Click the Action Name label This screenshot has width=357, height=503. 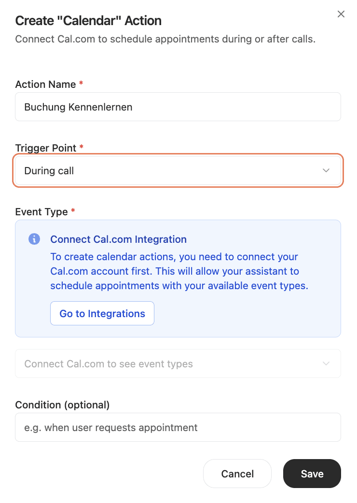45,84
